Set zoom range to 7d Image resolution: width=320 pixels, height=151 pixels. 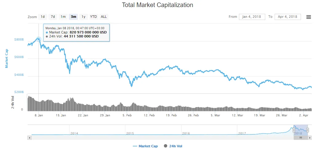[53, 17]
